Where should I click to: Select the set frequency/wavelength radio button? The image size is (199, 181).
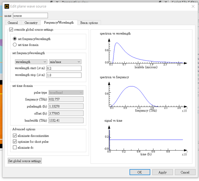point(15,39)
